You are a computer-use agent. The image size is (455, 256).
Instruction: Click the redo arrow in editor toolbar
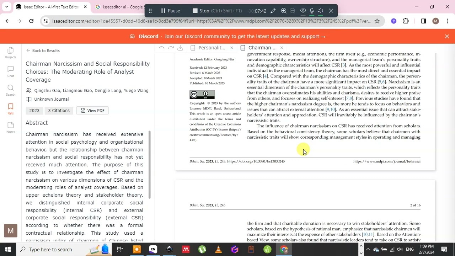(171, 48)
